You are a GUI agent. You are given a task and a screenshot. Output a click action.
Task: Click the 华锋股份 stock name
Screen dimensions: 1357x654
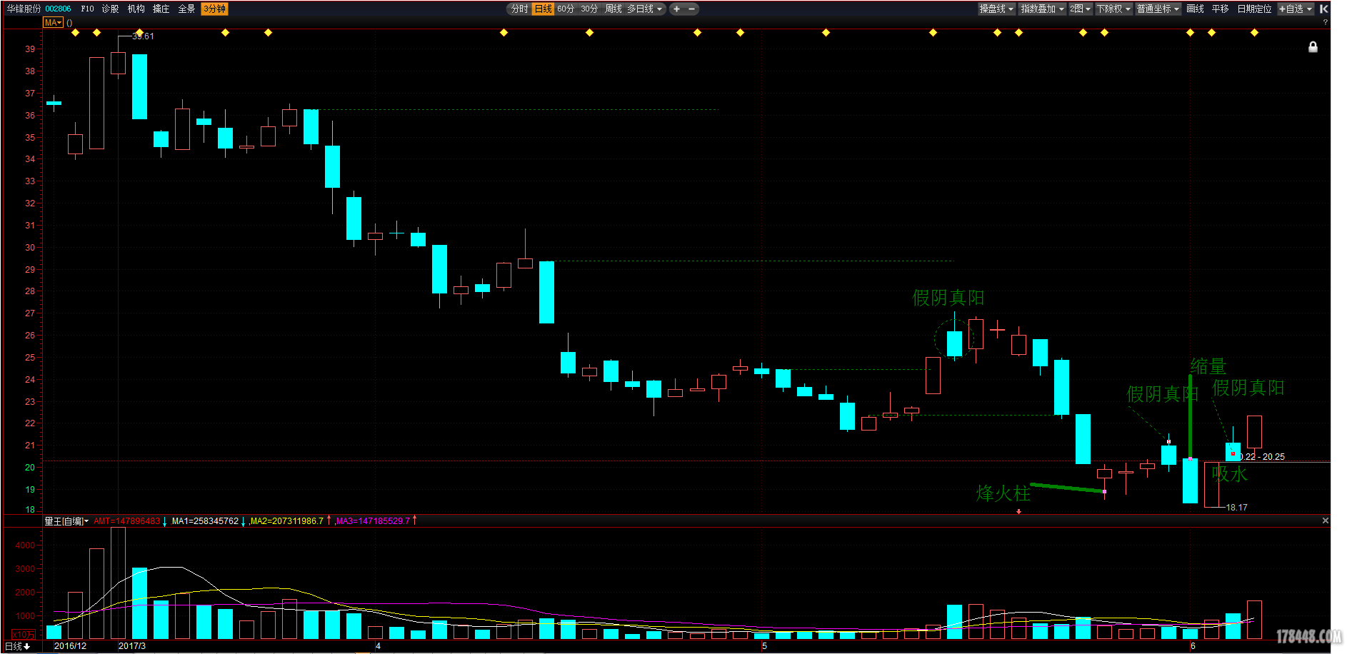[24, 9]
